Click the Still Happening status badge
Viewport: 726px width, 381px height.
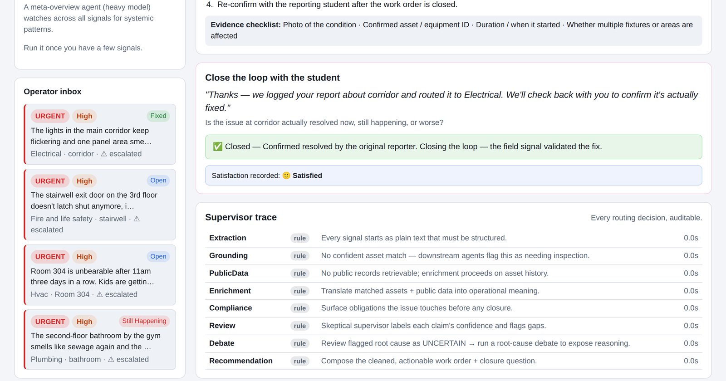pos(144,321)
